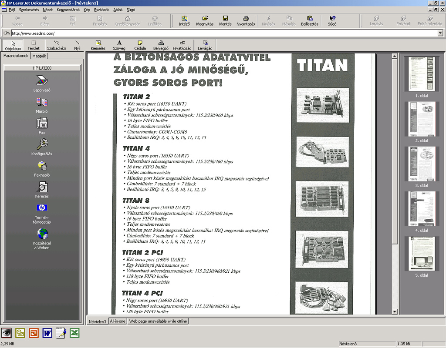Switch to the Parancsikonok tab
Screen dimensions: 446x348
16,56
